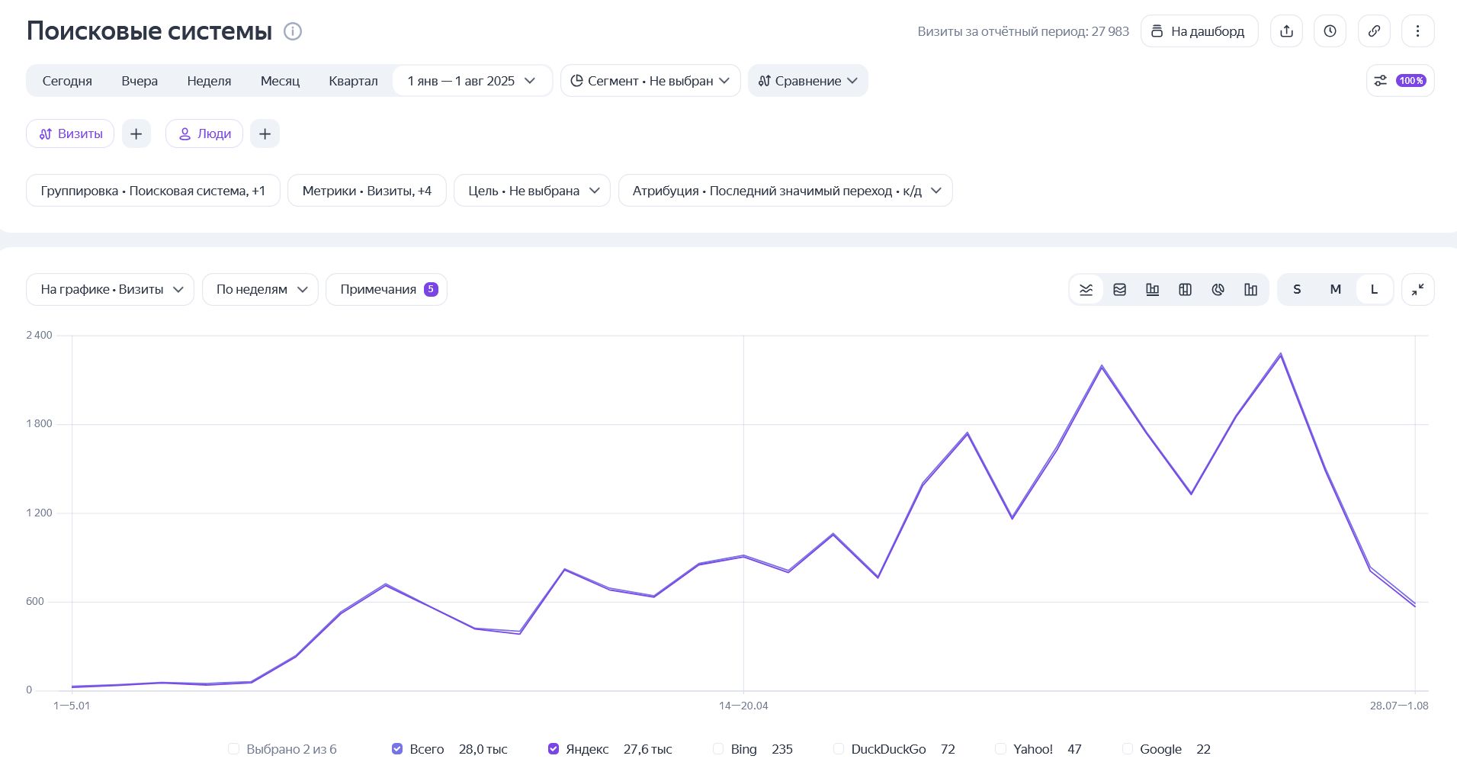Viewport: 1457px width, 775px height.
Task: Set chart size to M
Action: click(x=1335, y=290)
